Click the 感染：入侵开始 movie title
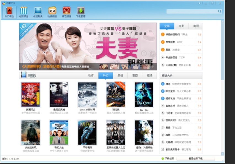Viewport: 235px width, 164px height. 144,148
